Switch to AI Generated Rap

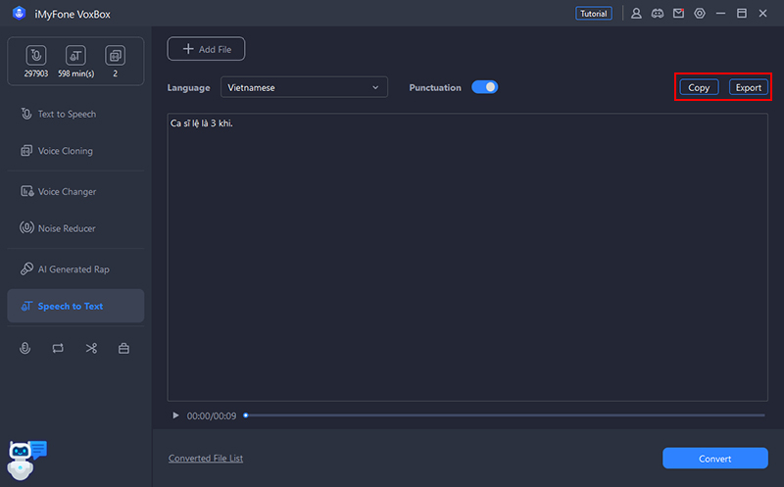[x=75, y=269]
